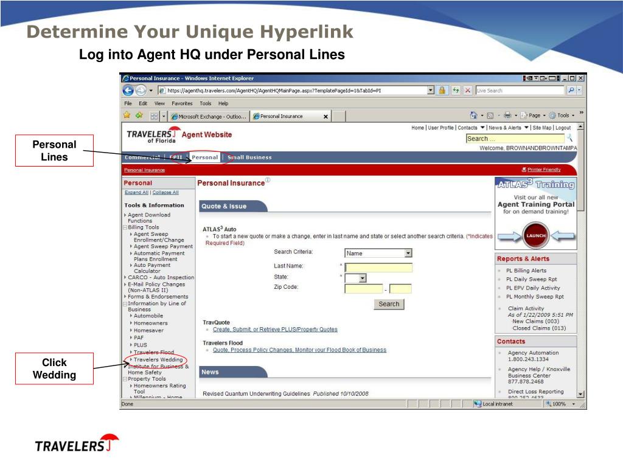Click the site Search text box
This screenshot has height=467, width=623.
[x=515, y=139]
